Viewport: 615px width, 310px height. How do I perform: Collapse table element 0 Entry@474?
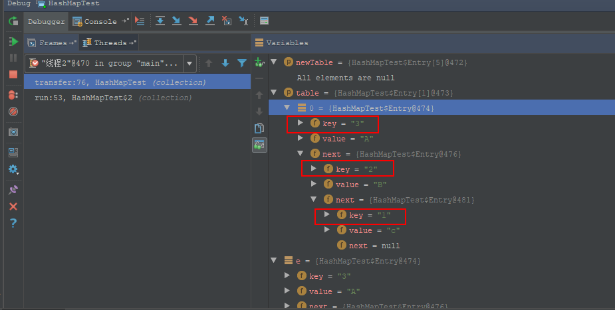[287, 108]
